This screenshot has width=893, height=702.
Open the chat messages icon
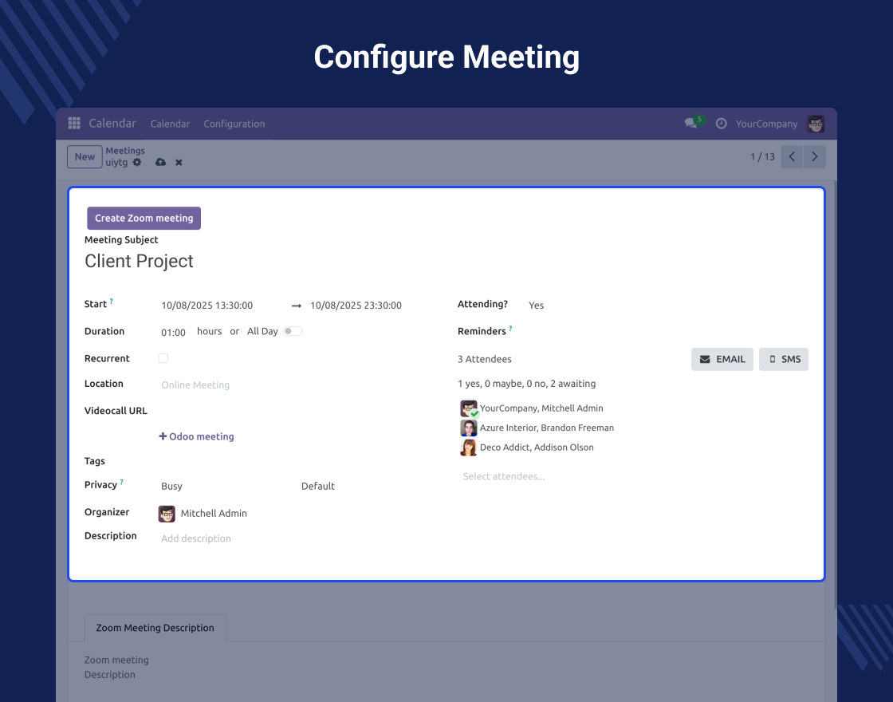[690, 124]
